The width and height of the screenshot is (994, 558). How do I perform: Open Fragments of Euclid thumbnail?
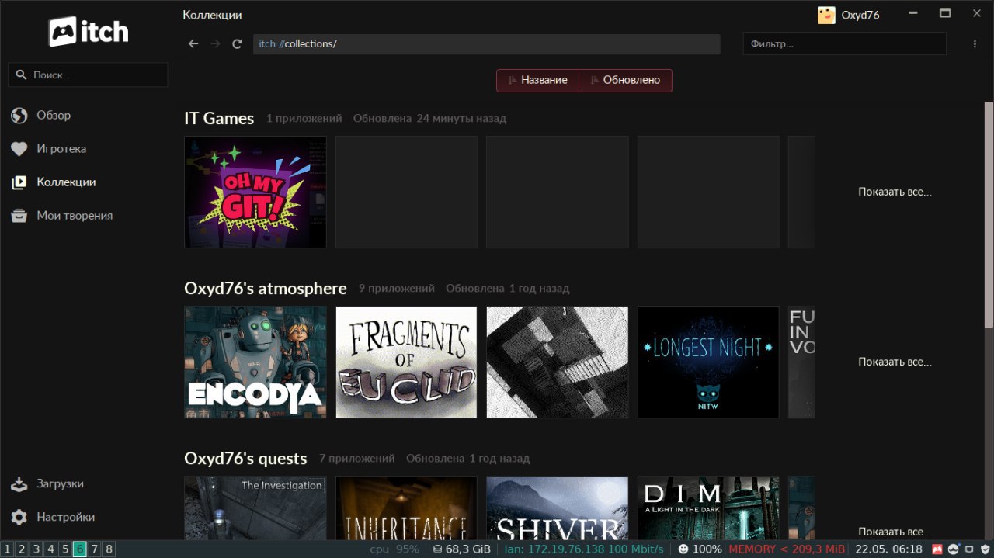(406, 362)
